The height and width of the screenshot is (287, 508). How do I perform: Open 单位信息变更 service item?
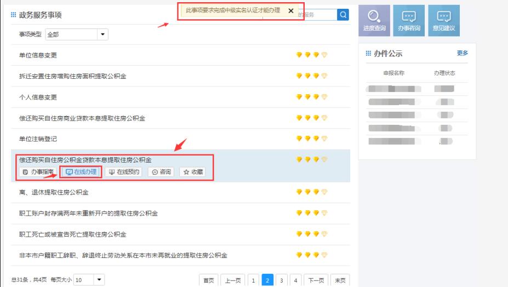tap(38, 55)
